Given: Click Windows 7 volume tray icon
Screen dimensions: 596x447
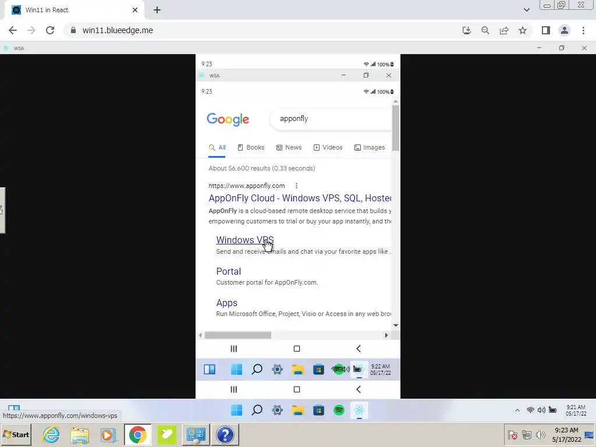Looking at the screenshot, I should coord(540,434).
